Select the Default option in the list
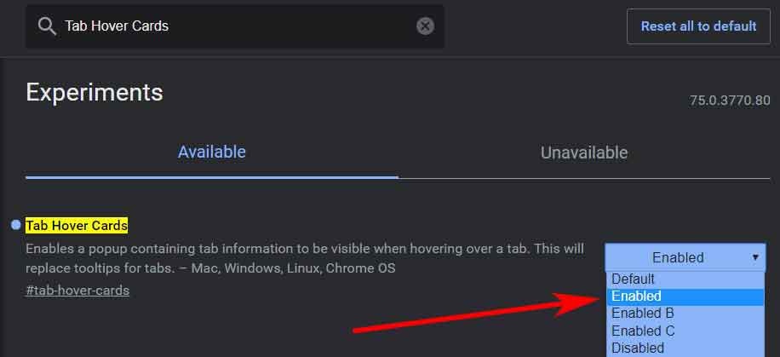This screenshot has height=357, width=780. (x=634, y=279)
